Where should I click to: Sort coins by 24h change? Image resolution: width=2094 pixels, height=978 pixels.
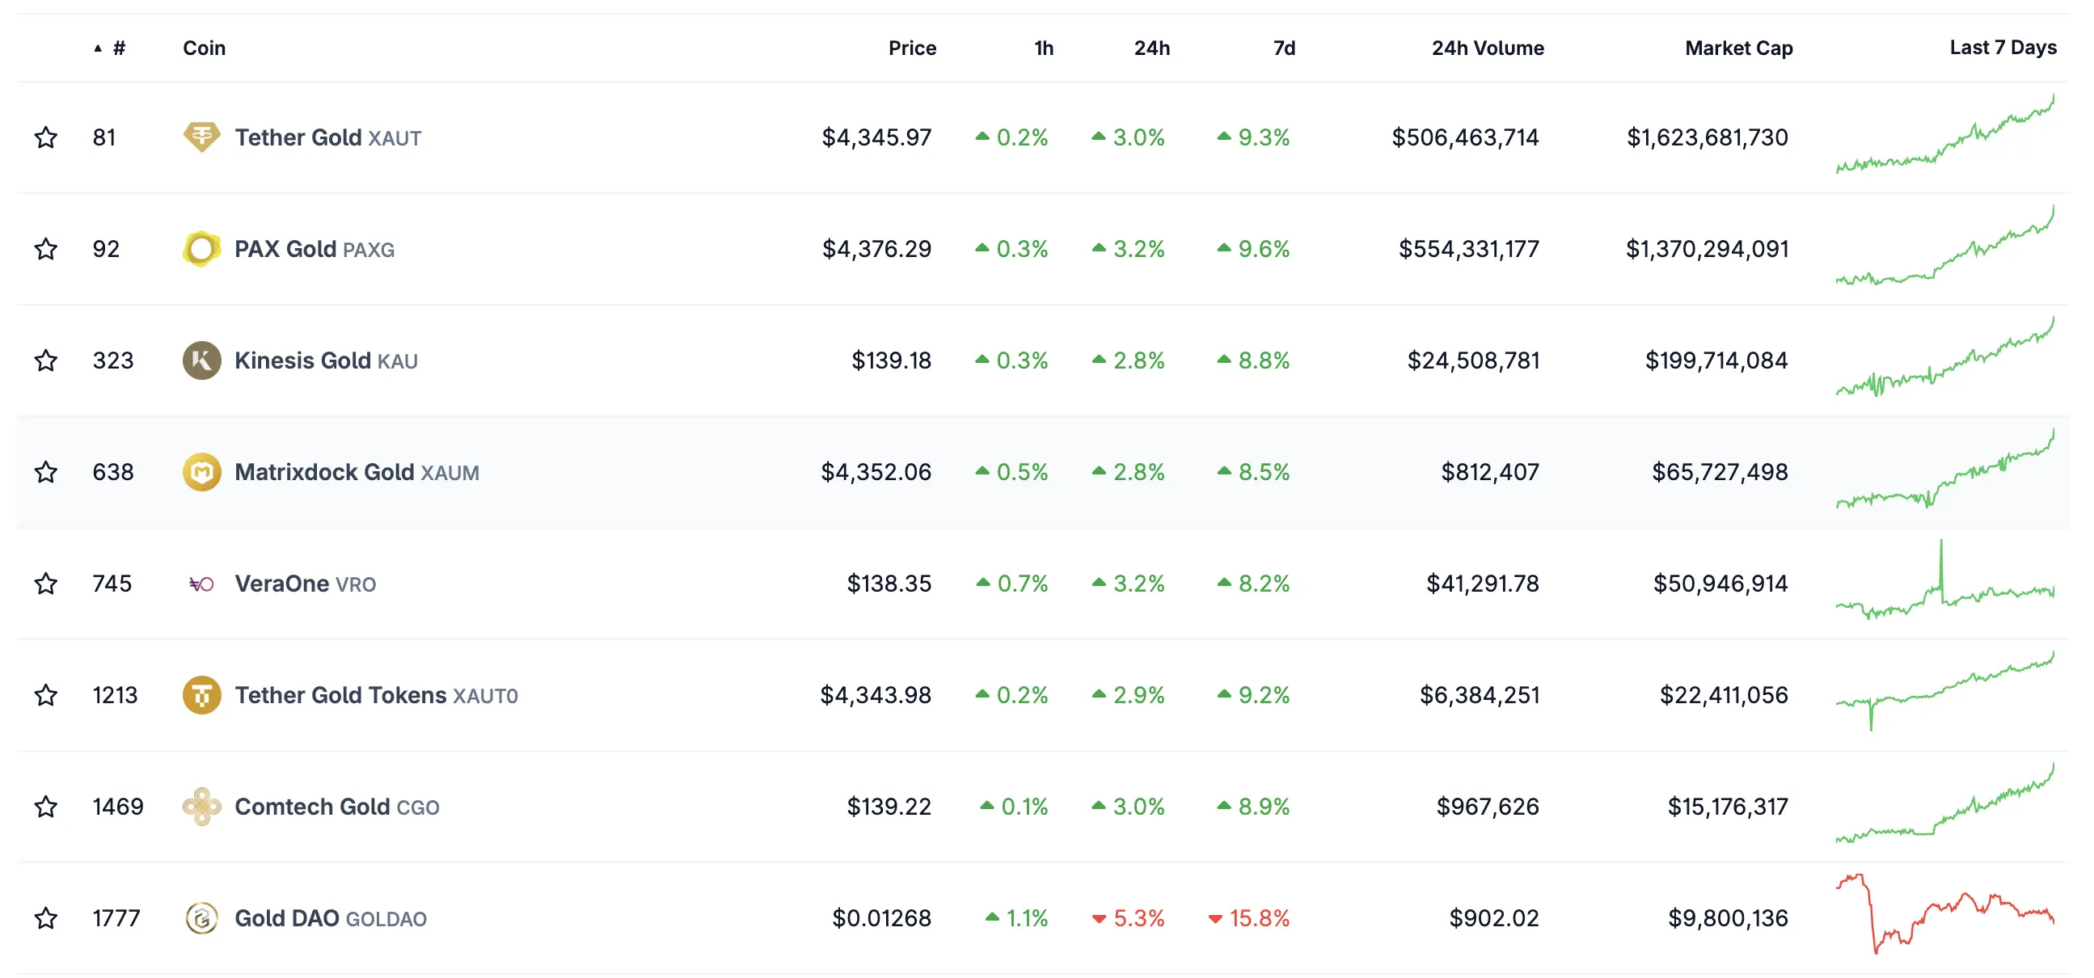[x=1151, y=47]
